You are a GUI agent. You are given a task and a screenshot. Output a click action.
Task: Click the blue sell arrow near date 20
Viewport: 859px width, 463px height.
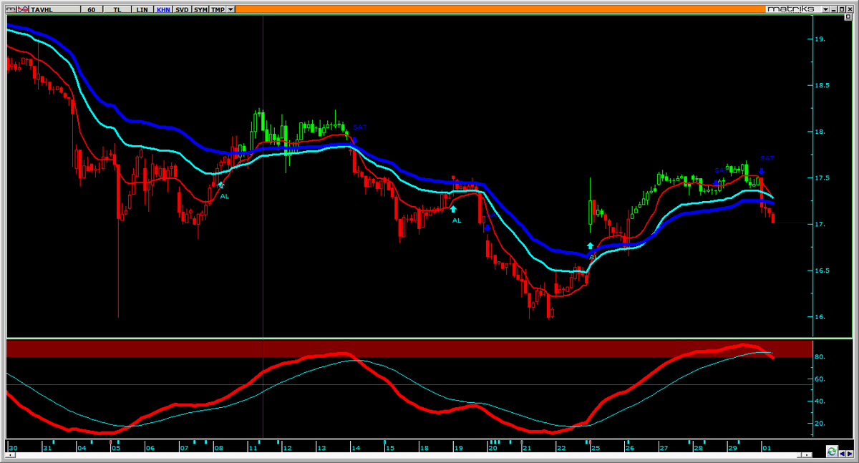tap(487, 228)
